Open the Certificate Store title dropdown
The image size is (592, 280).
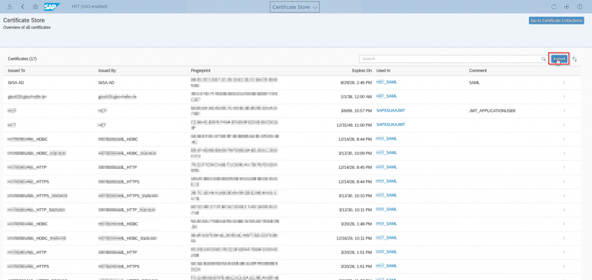(294, 7)
